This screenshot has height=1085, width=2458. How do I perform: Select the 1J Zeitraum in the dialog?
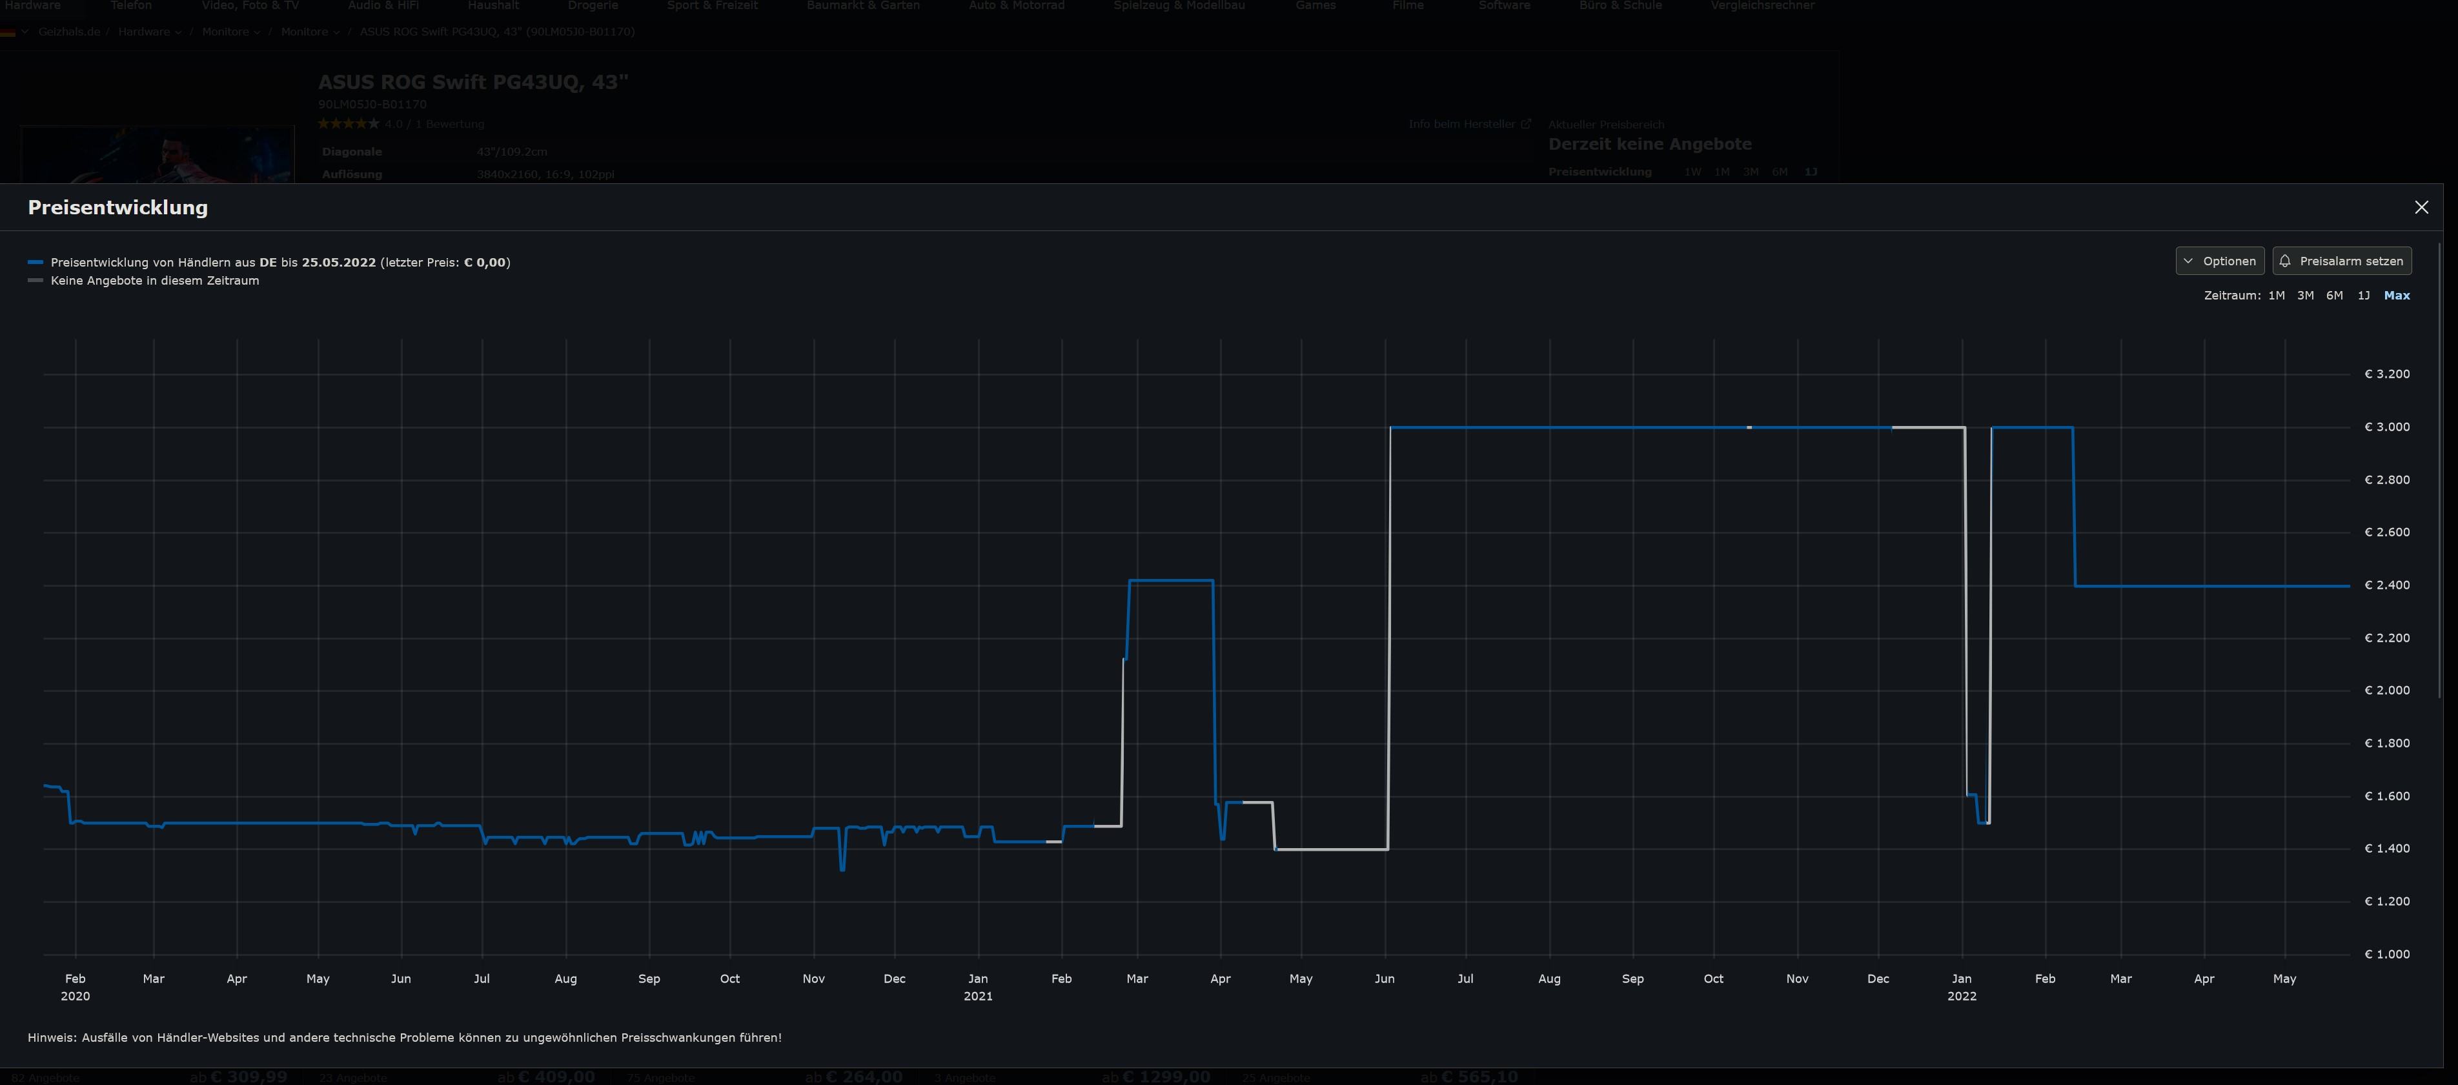tap(2364, 296)
